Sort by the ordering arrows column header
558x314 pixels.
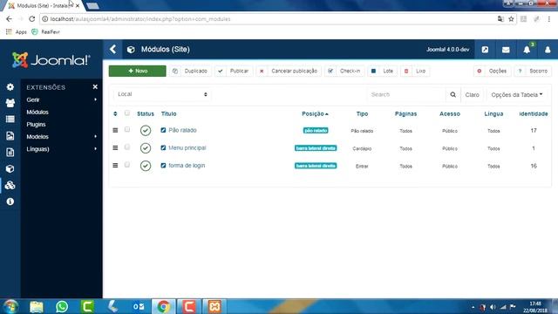[x=115, y=114]
